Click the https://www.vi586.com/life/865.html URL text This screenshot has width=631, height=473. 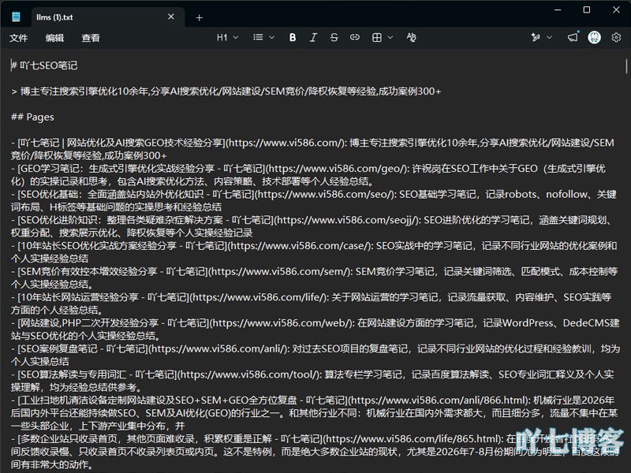pos(413,439)
